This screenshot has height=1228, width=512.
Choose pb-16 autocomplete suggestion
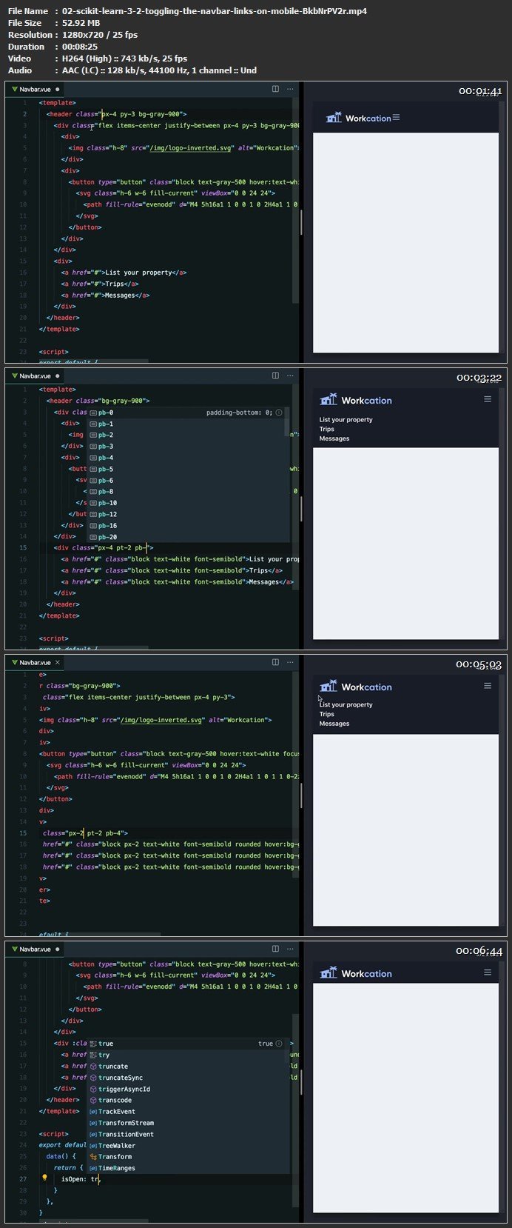click(x=186, y=526)
